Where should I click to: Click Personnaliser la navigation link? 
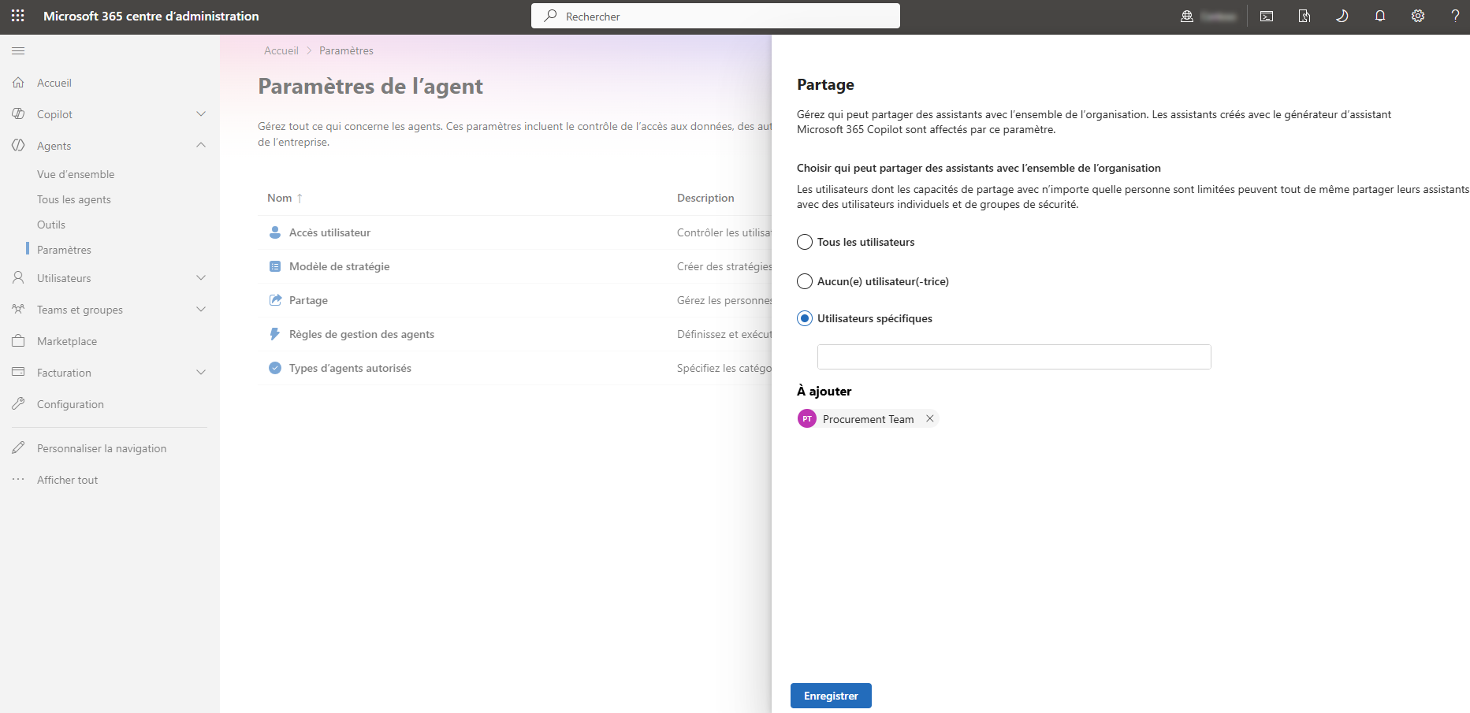click(102, 448)
